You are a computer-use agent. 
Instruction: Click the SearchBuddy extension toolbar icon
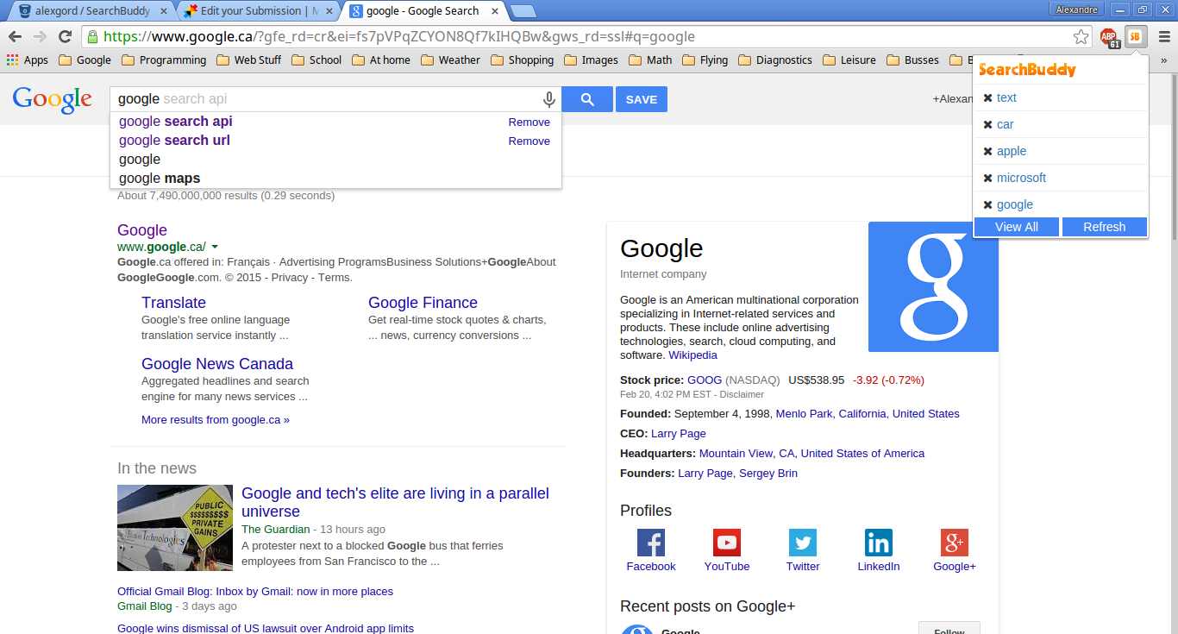click(x=1136, y=36)
